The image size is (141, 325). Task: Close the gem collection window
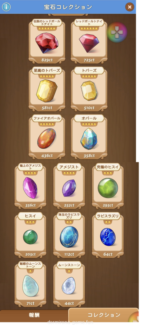[130, 7]
